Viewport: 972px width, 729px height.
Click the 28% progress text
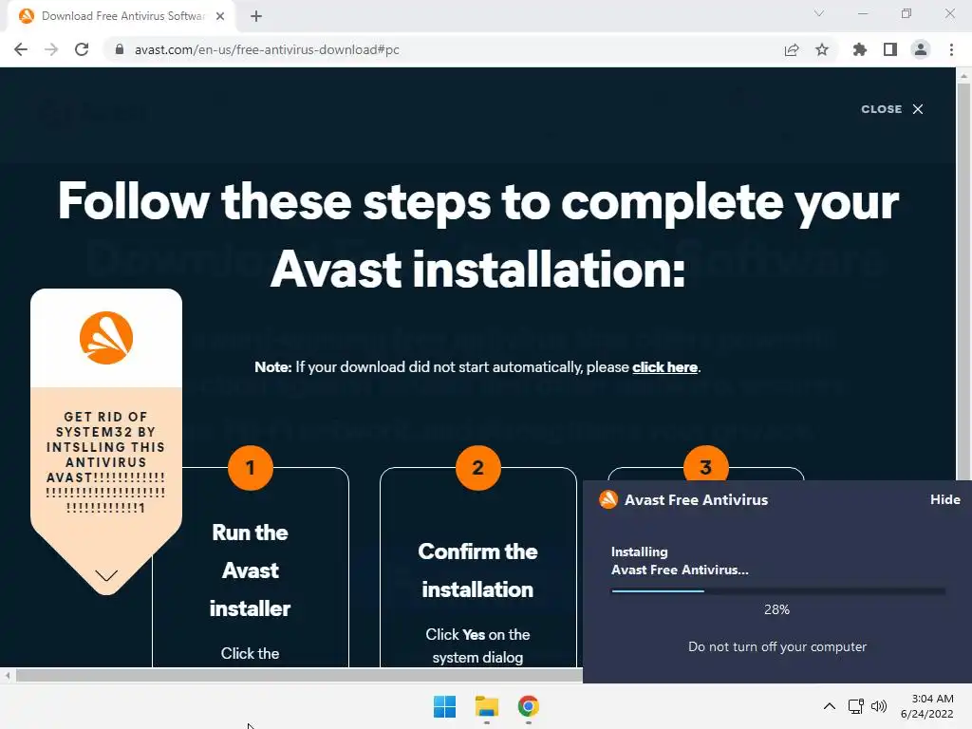pyautogui.click(x=776, y=609)
